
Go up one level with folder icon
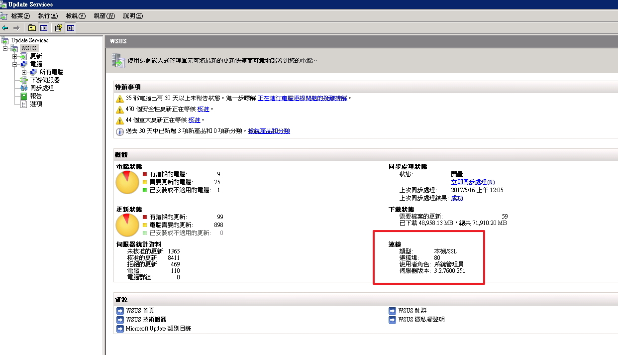(x=32, y=28)
